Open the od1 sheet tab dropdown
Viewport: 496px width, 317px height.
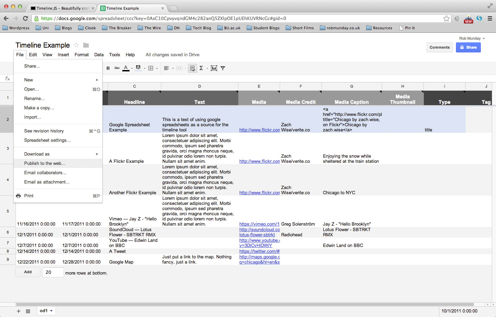click(51, 311)
